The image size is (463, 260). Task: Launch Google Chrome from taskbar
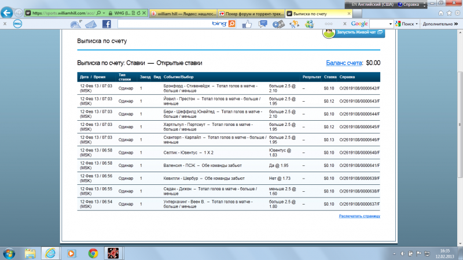click(x=93, y=253)
